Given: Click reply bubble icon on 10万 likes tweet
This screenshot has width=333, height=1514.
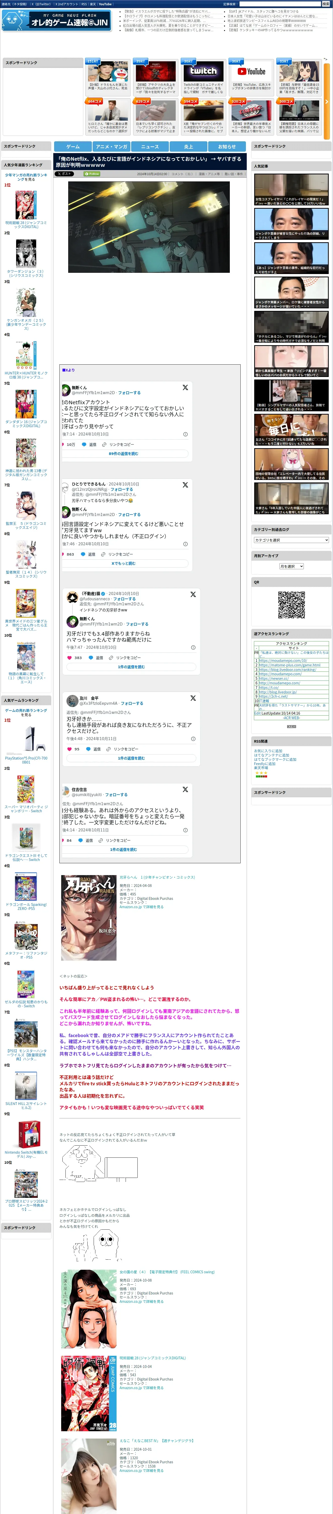Looking at the screenshot, I should coord(84,444).
